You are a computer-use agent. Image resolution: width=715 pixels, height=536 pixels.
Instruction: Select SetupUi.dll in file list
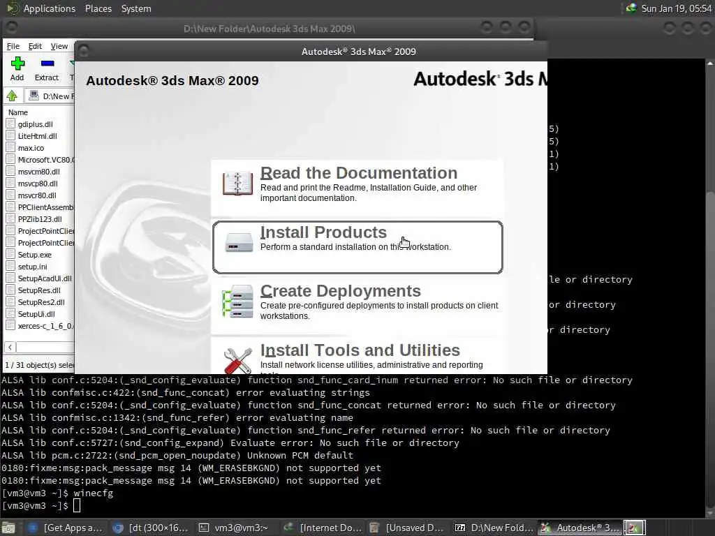(x=36, y=313)
